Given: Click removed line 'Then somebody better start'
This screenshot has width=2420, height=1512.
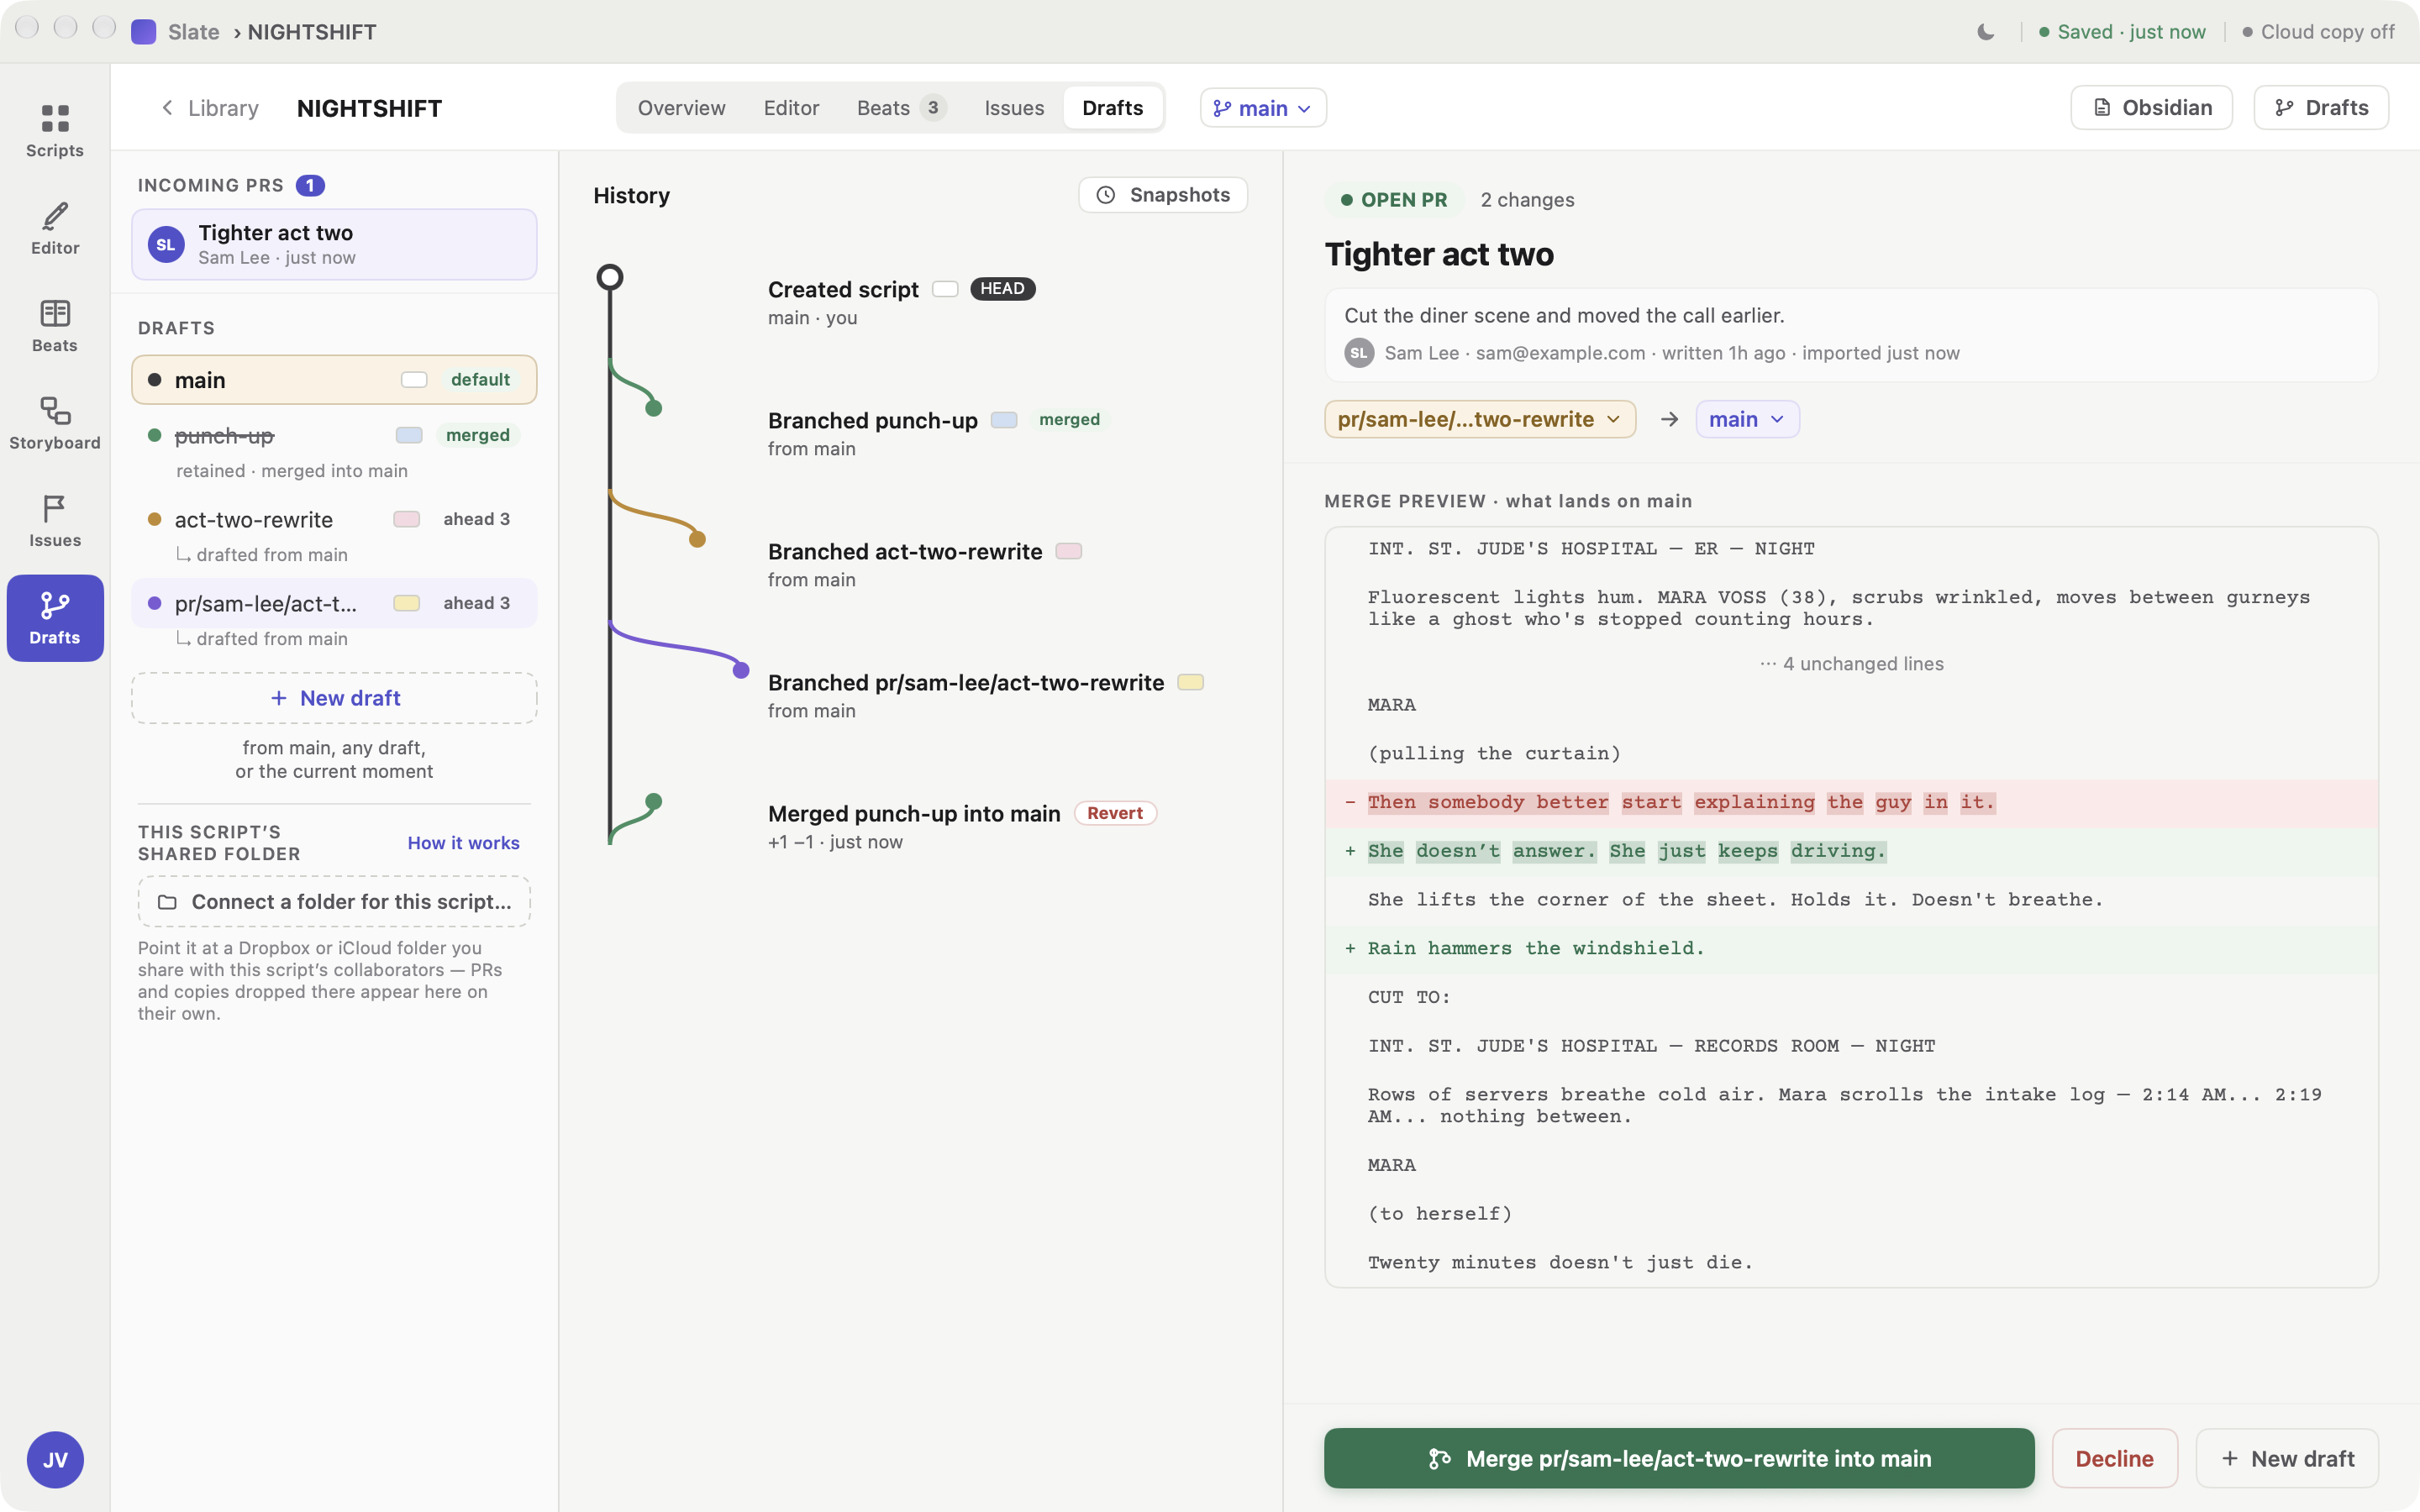Looking at the screenshot, I should tap(1852, 803).
